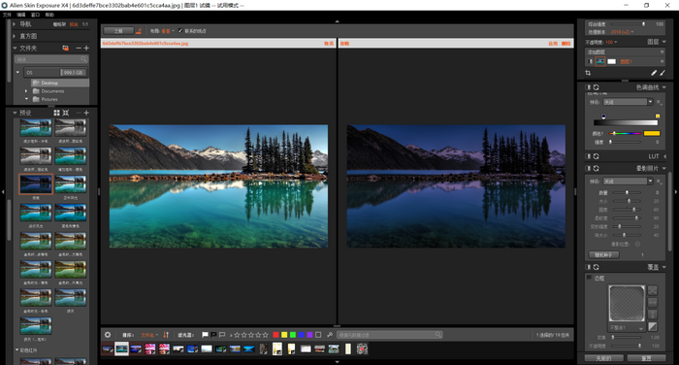Viewport: 679px width, 365px height.
Task: Click the random seed button
Action: 603,255
